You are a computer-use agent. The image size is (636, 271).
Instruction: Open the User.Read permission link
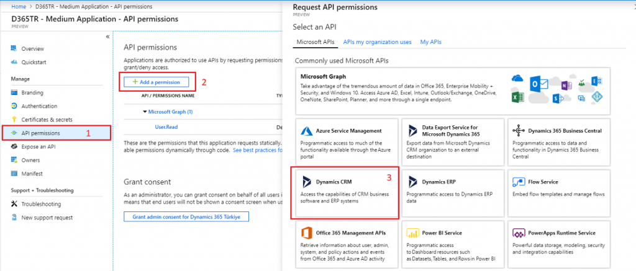pos(166,127)
